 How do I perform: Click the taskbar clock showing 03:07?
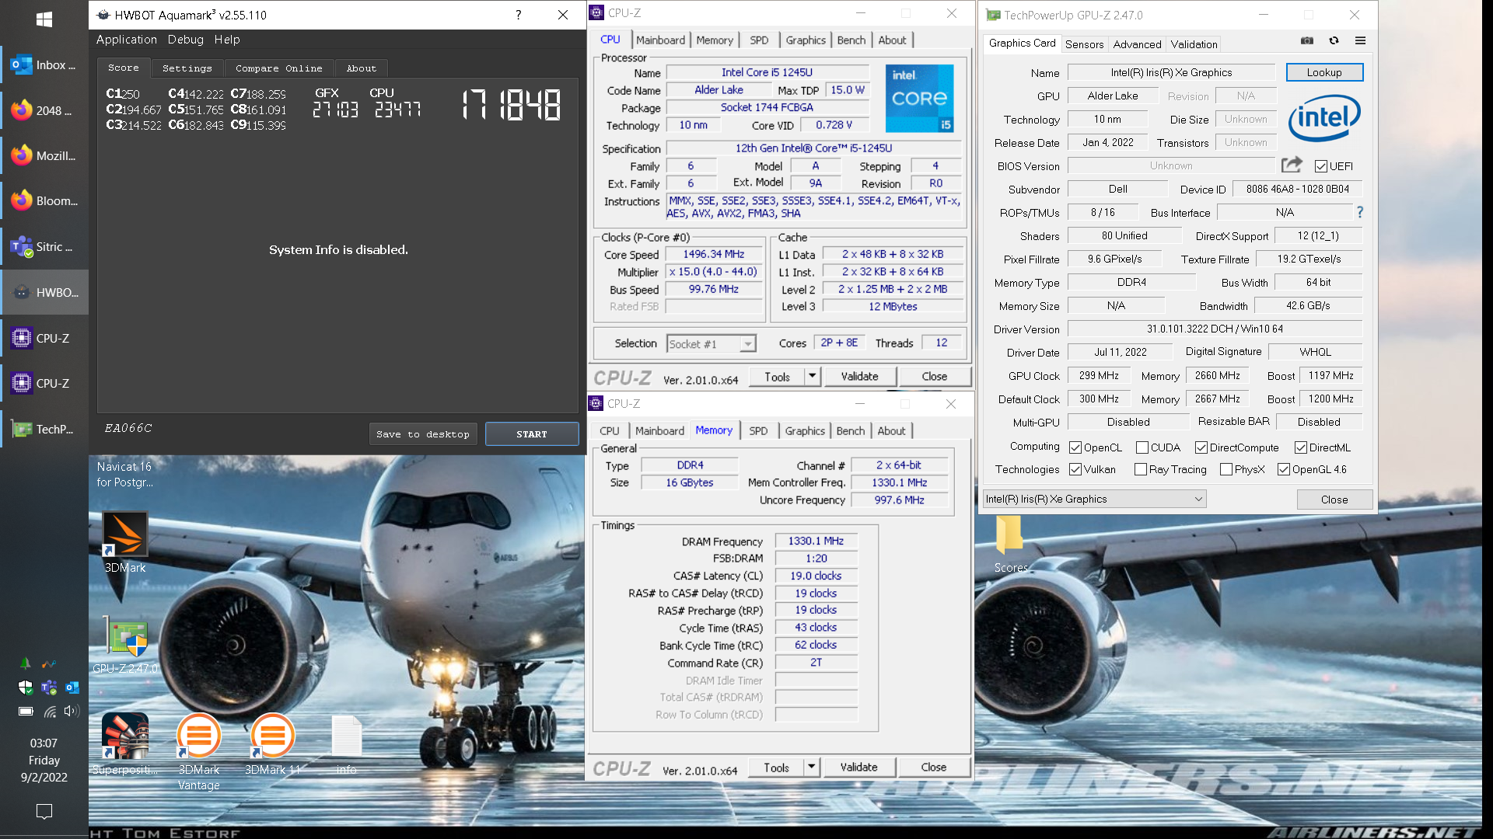[x=44, y=760]
